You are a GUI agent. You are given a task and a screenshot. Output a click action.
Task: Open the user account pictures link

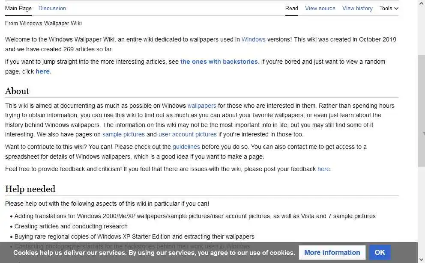(188, 134)
